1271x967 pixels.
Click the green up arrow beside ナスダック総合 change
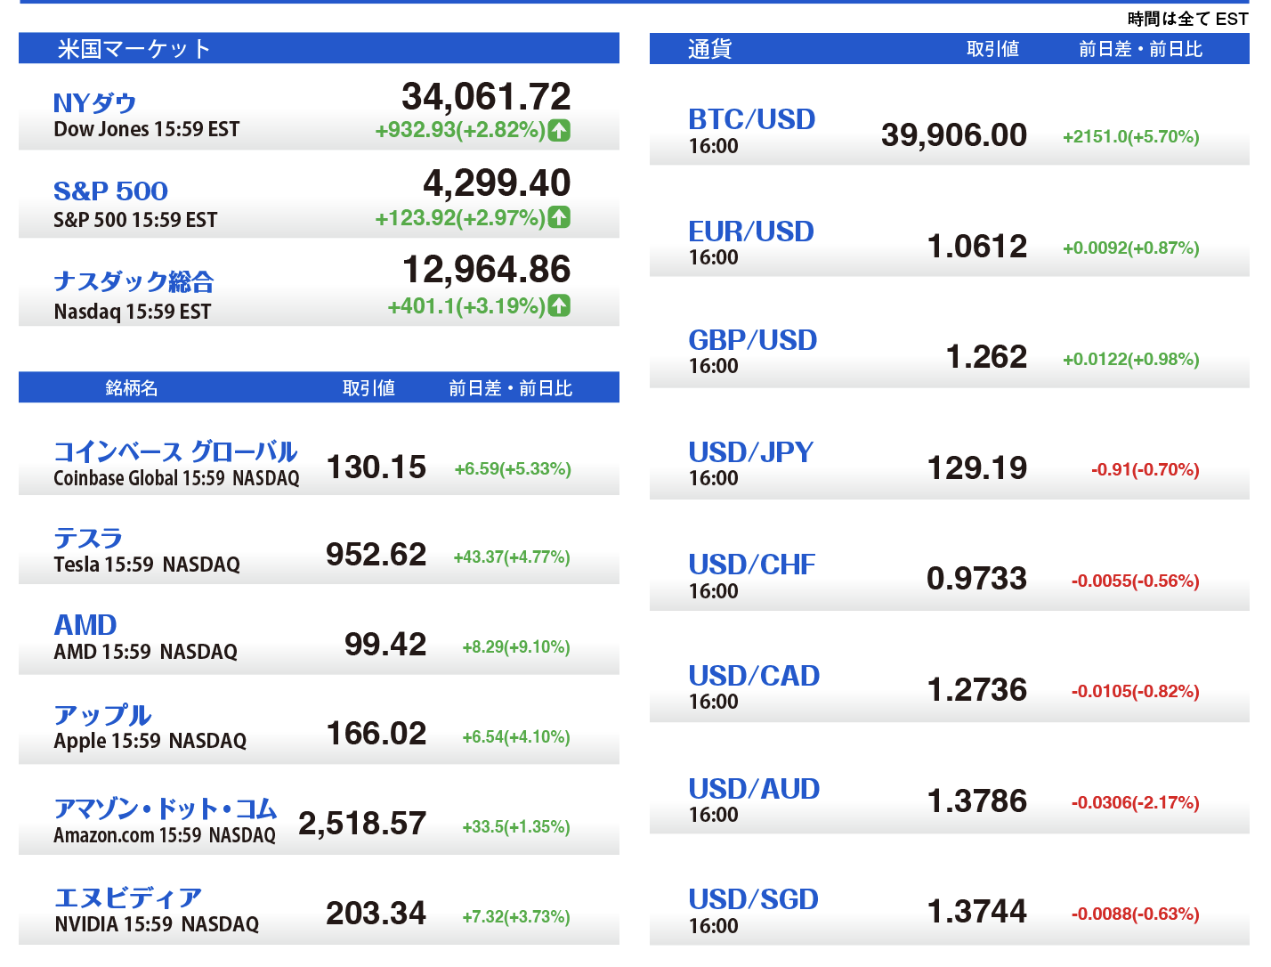pos(559,305)
